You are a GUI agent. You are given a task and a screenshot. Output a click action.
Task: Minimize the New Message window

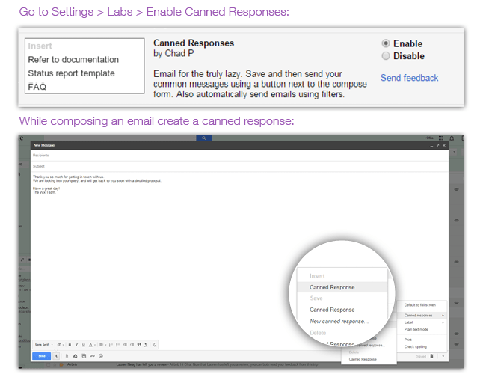[431, 145]
